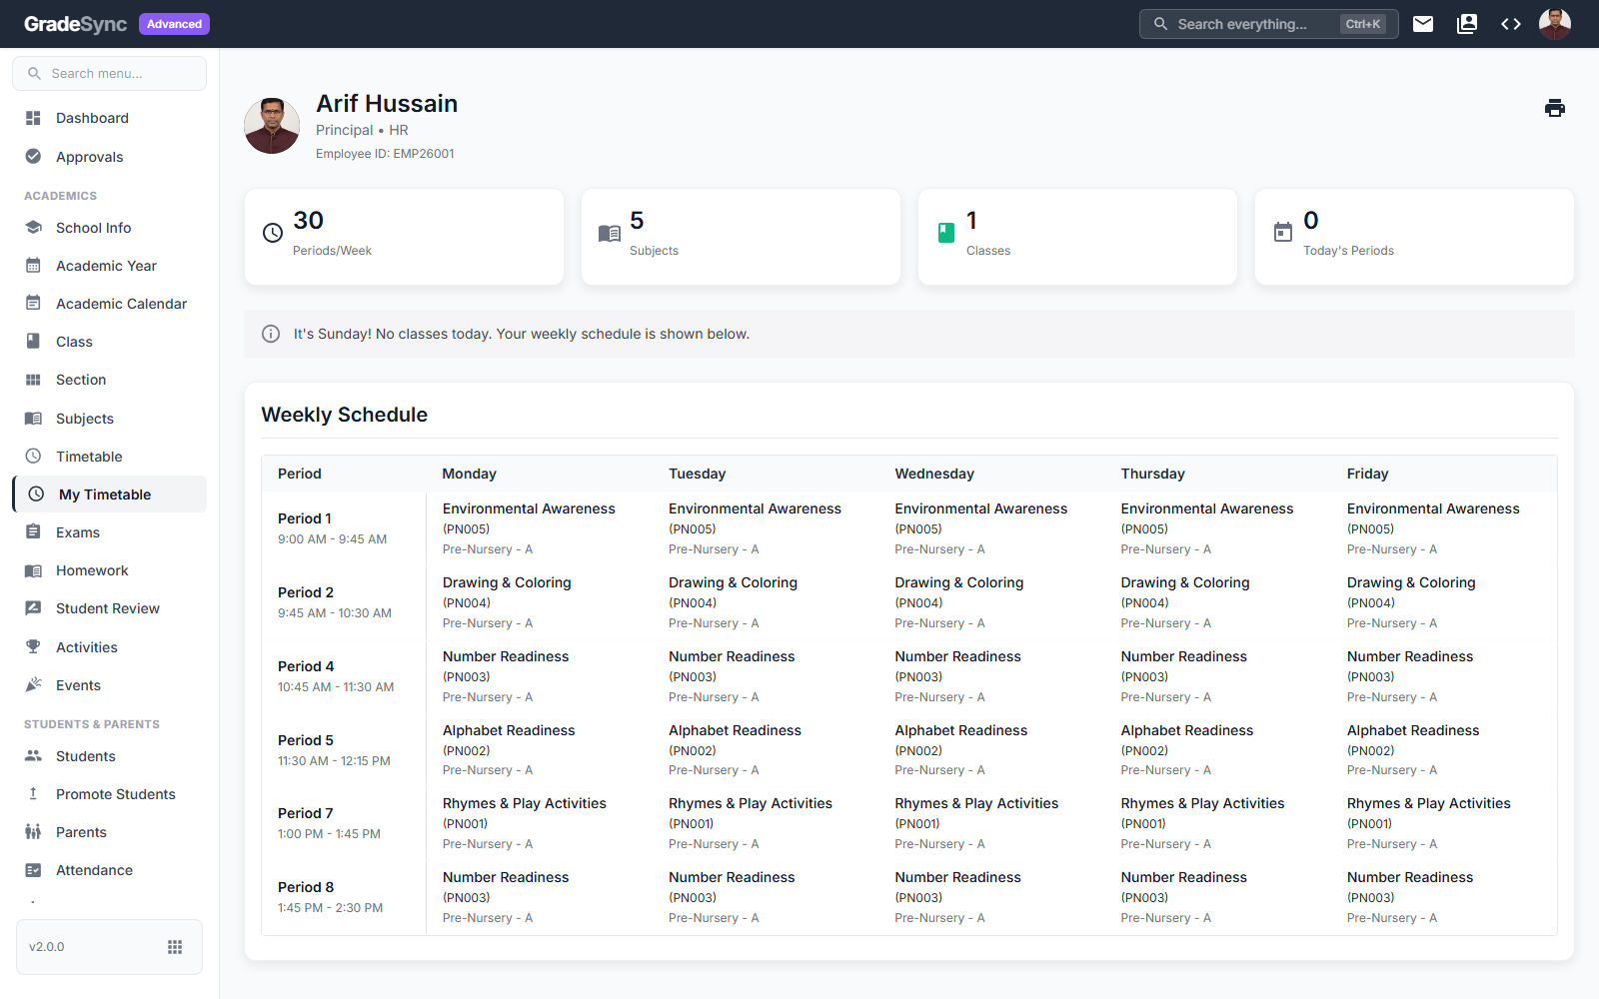Click the Periods/Week stat card
Image resolution: width=1599 pixels, height=999 pixels.
coord(404,237)
